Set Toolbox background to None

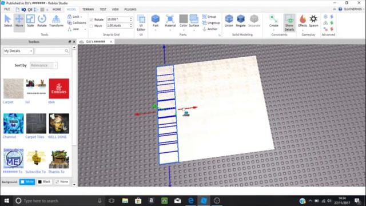click(x=62, y=182)
